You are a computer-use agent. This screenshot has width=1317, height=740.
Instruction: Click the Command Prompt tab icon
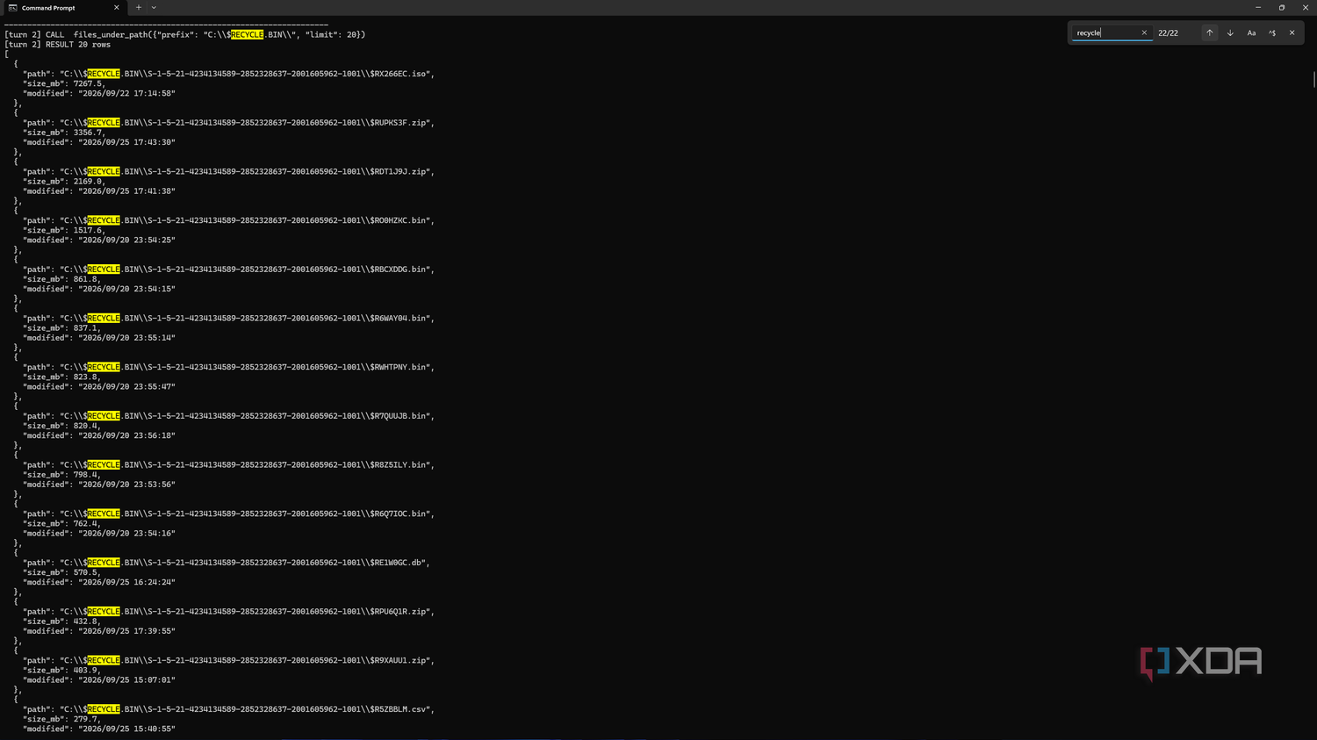click(x=12, y=8)
